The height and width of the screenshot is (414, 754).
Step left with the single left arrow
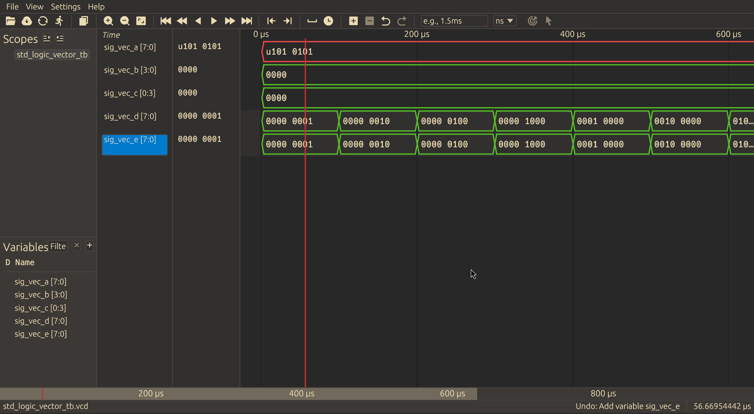(198, 21)
